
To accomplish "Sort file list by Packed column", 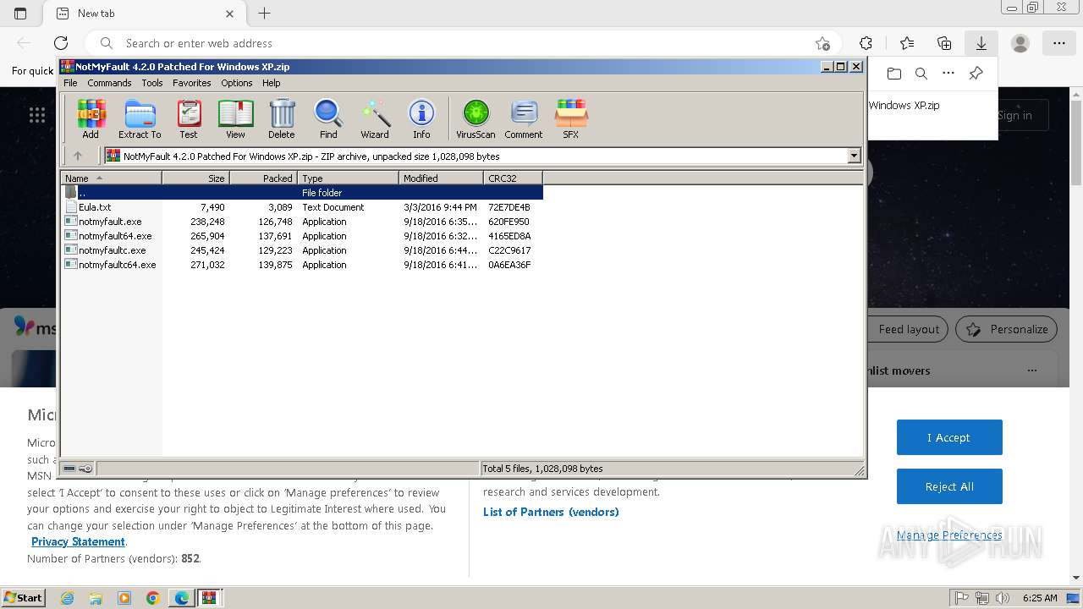I will (x=263, y=178).
